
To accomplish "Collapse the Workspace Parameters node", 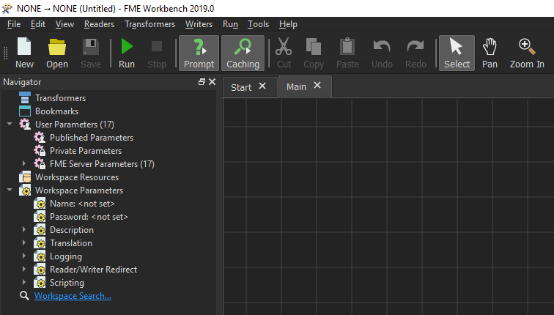I will [10, 190].
